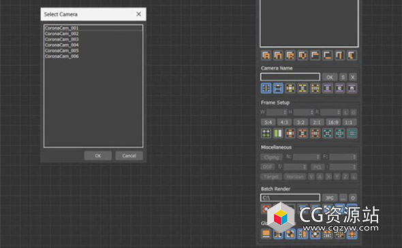
Task: Click the teal cross-shaped grid icon
Action: point(340,133)
